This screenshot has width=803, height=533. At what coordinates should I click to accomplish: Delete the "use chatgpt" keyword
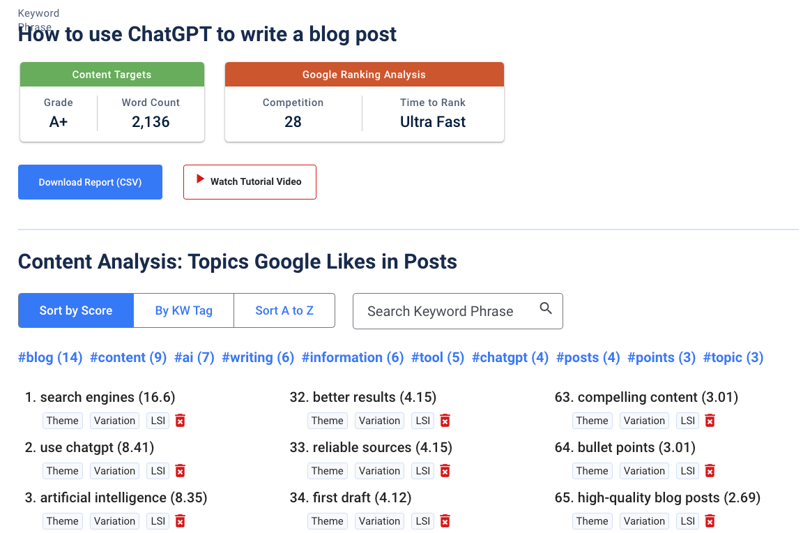point(180,470)
